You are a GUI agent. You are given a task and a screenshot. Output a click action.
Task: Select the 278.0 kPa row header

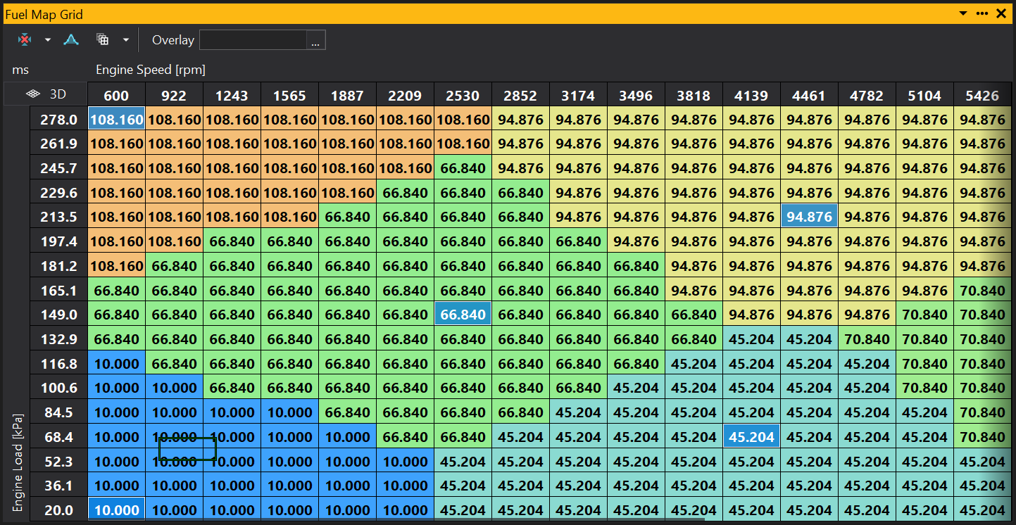coord(59,120)
